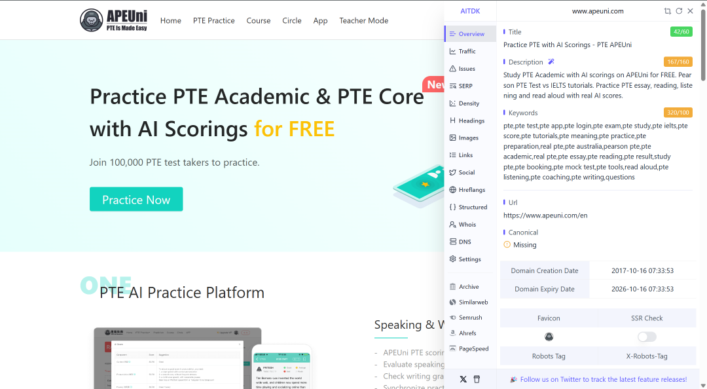Open Course in the navigation

click(x=259, y=21)
